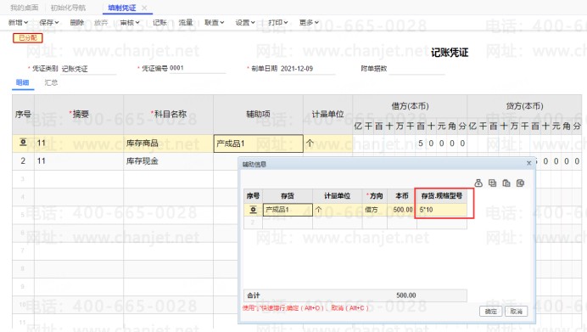Open the 打印 dropdown

point(277,22)
